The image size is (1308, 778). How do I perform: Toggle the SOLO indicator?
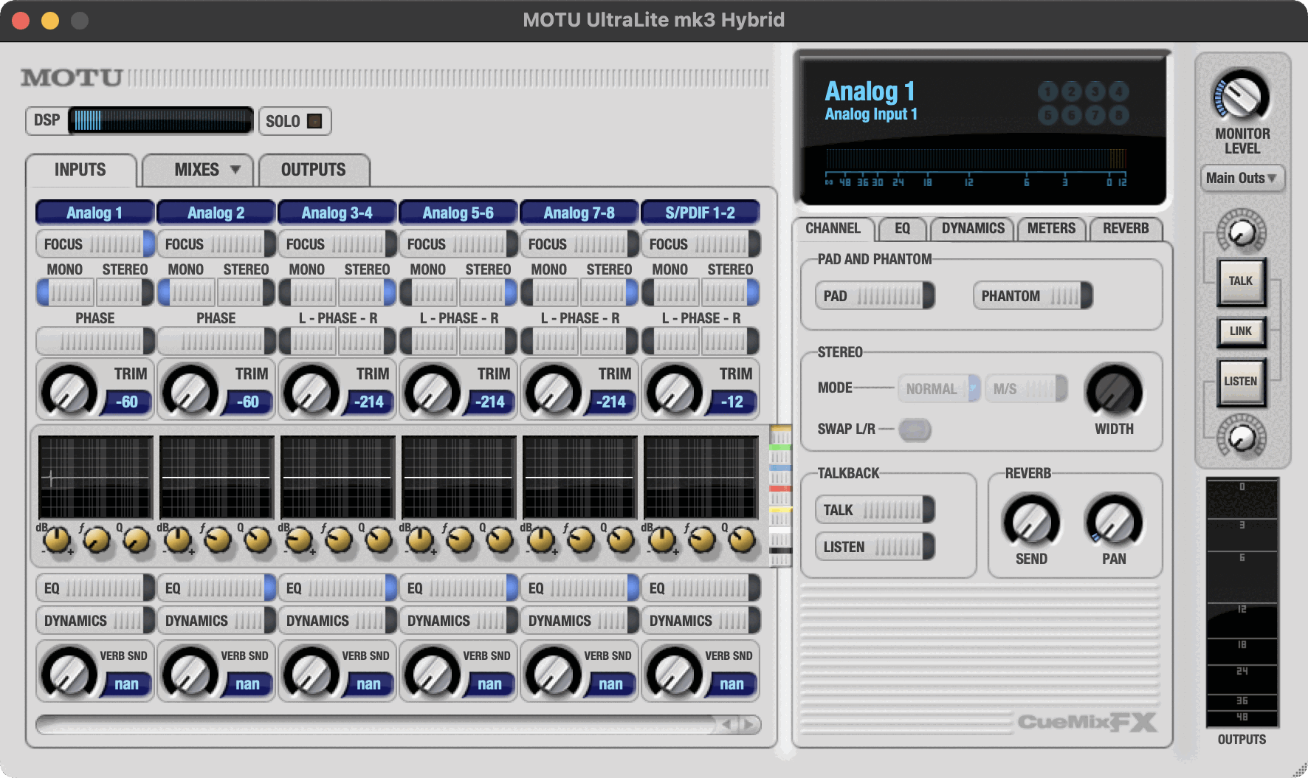[314, 121]
